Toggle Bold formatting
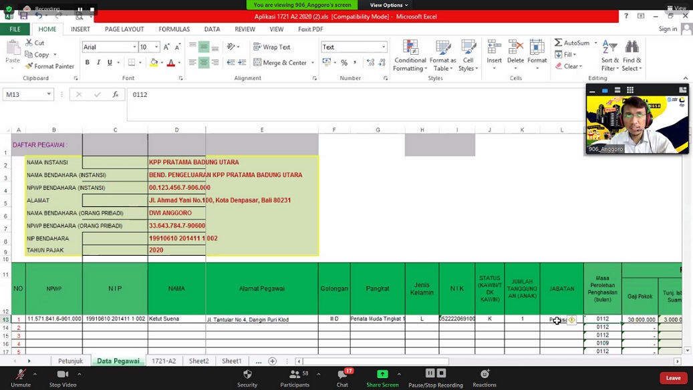Viewport: 693px width, 390px height. click(x=87, y=63)
